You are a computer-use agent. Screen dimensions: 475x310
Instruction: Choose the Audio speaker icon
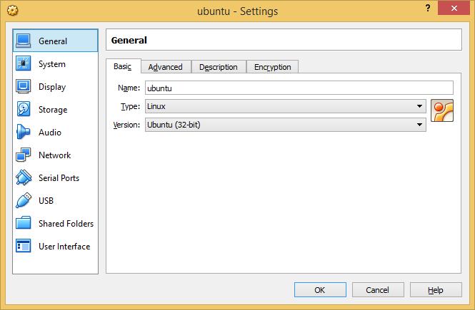[24, 132]
